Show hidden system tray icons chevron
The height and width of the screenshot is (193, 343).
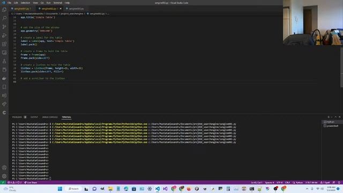click(307, 189)
